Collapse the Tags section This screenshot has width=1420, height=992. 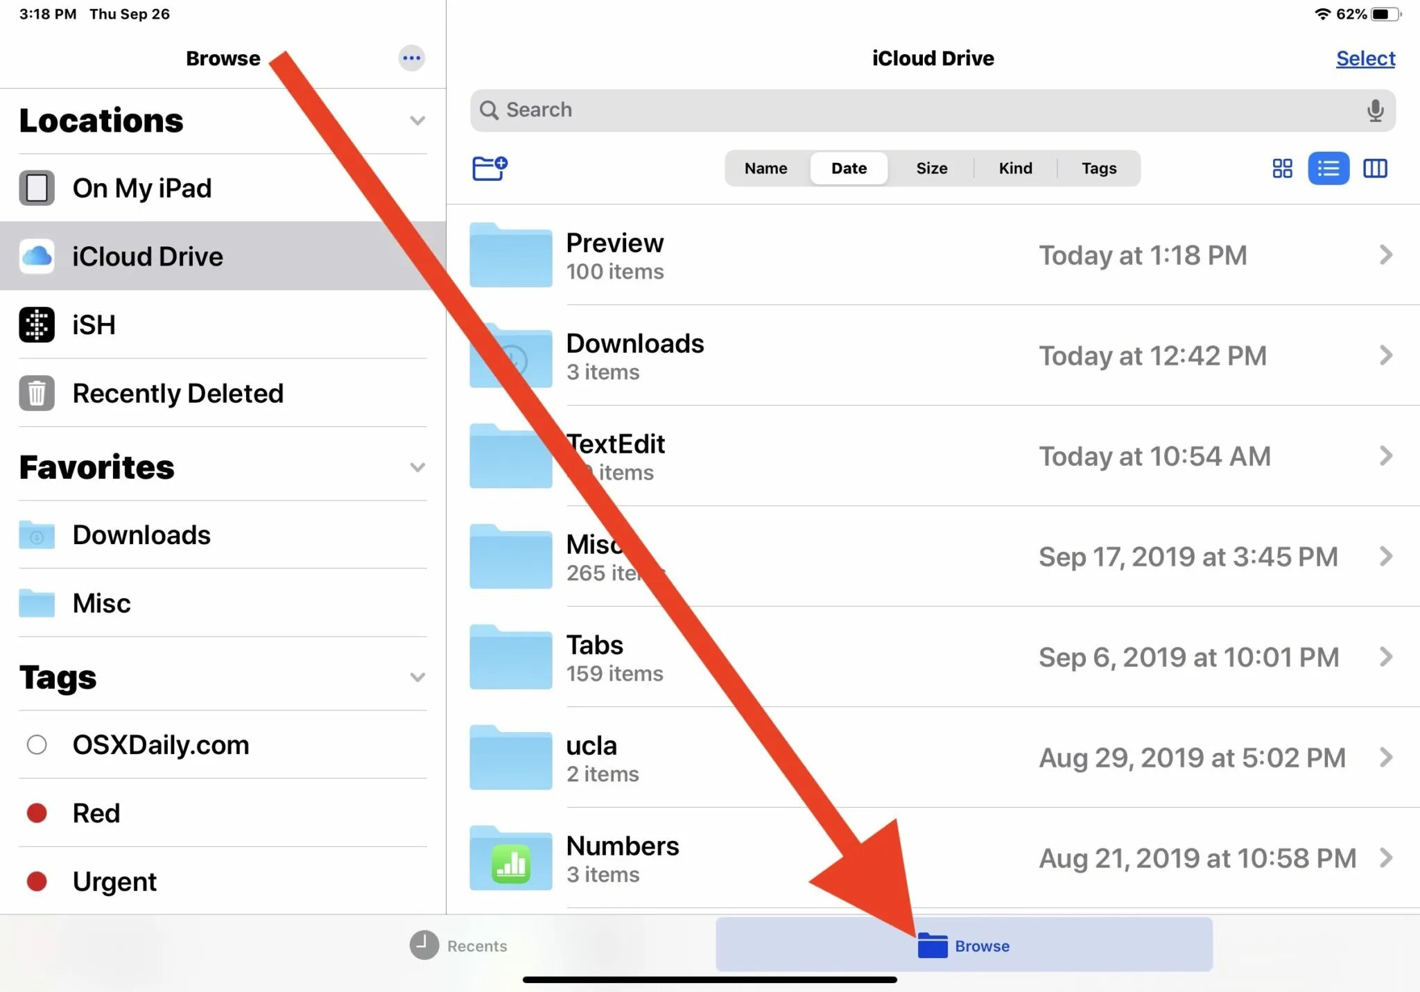417,677
